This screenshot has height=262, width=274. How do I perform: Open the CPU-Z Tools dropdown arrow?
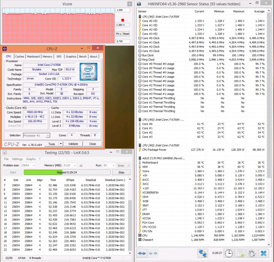coord(61,144)
